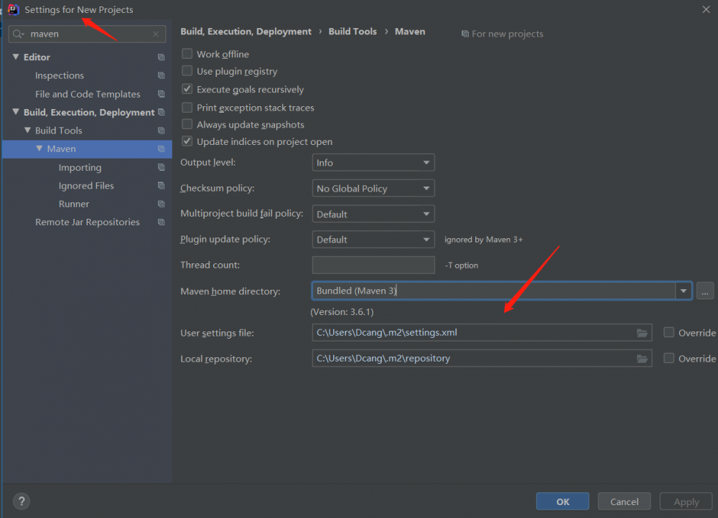Collapse the Editor tree section

(16, 57)
